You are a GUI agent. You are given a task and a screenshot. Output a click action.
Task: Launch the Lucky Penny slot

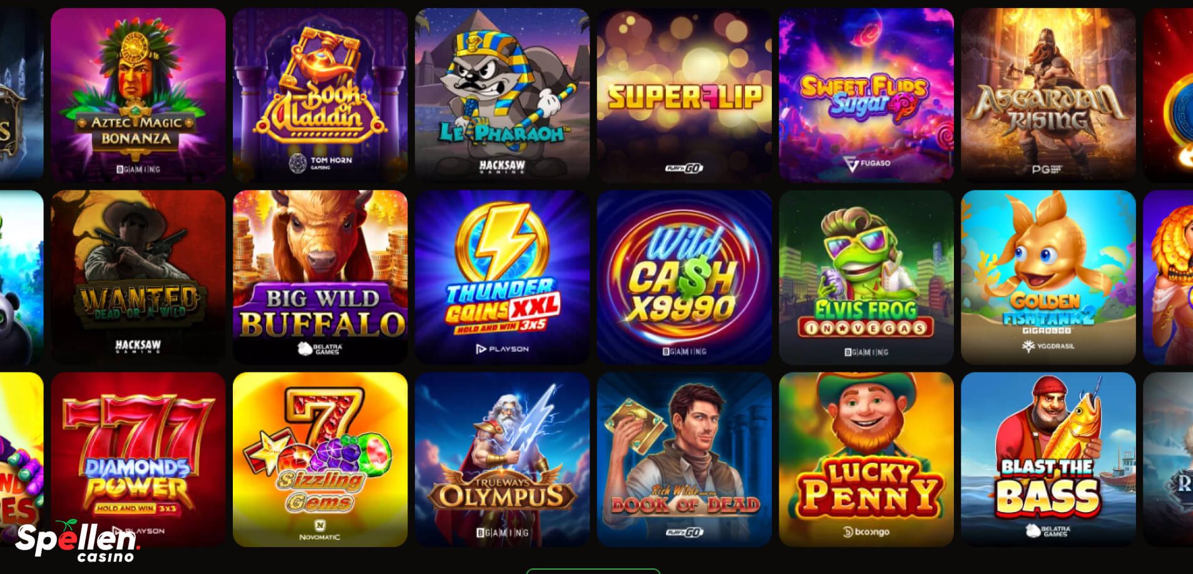click(x=866, y=459)
